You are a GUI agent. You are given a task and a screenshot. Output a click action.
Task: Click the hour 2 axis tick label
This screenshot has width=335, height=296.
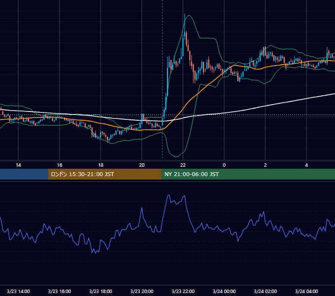click(x=266, y=165)
